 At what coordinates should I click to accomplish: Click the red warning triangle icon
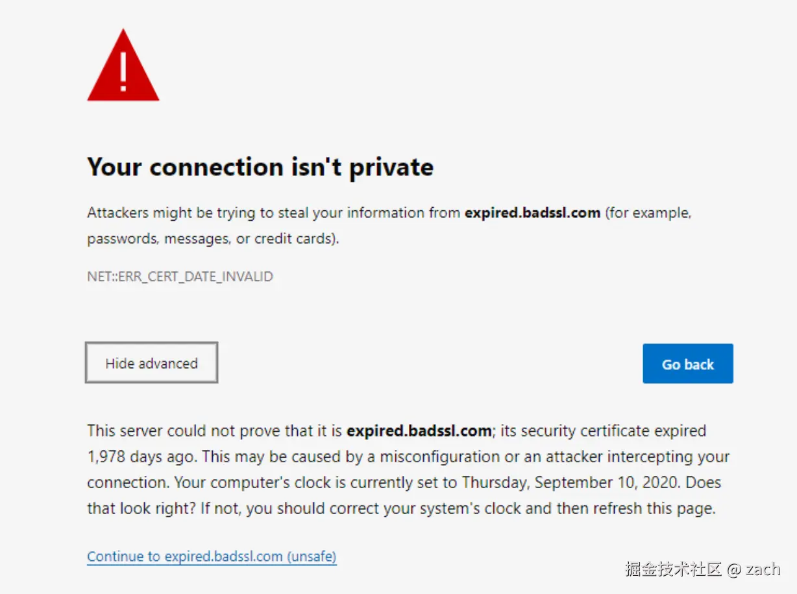tap(123, 68)
